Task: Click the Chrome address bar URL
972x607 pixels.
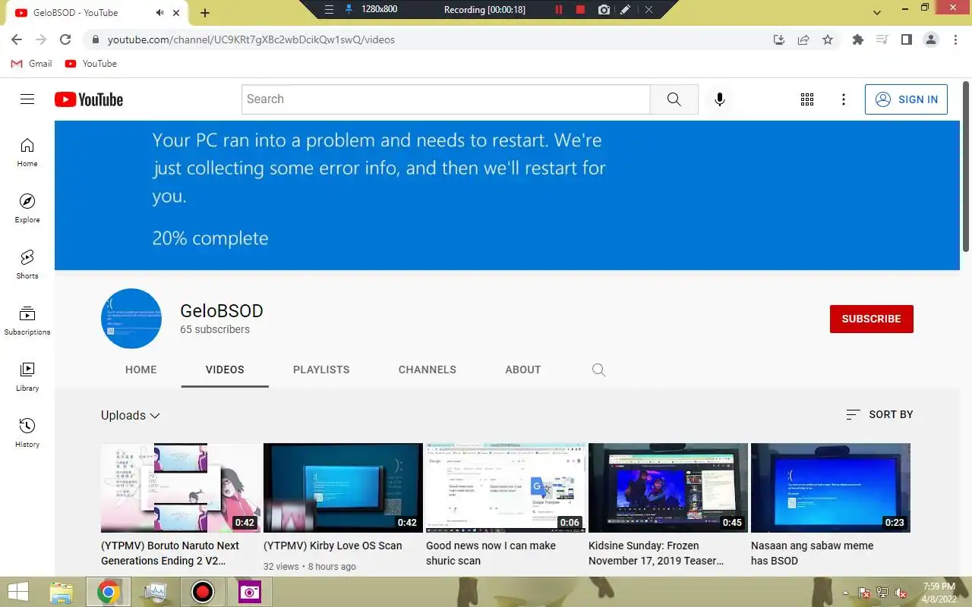Action: point(251,39)
